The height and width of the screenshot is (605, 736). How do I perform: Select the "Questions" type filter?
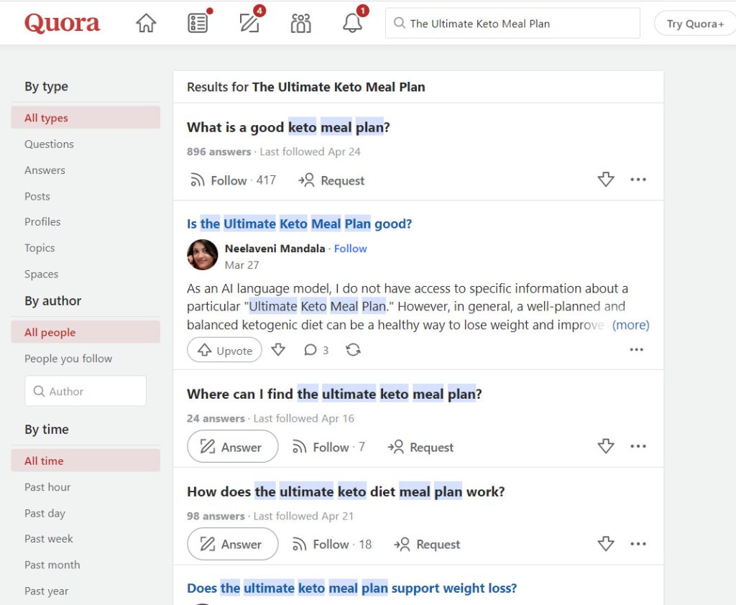point(49,144)
